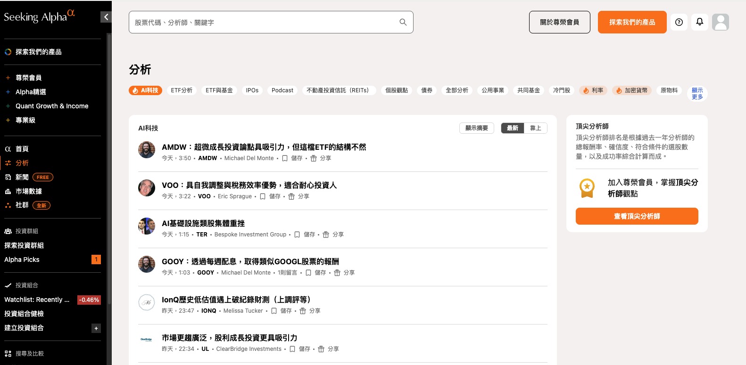The image size is (746, 365).
Task: Open the help question mark icon
Action: point(679,22)
